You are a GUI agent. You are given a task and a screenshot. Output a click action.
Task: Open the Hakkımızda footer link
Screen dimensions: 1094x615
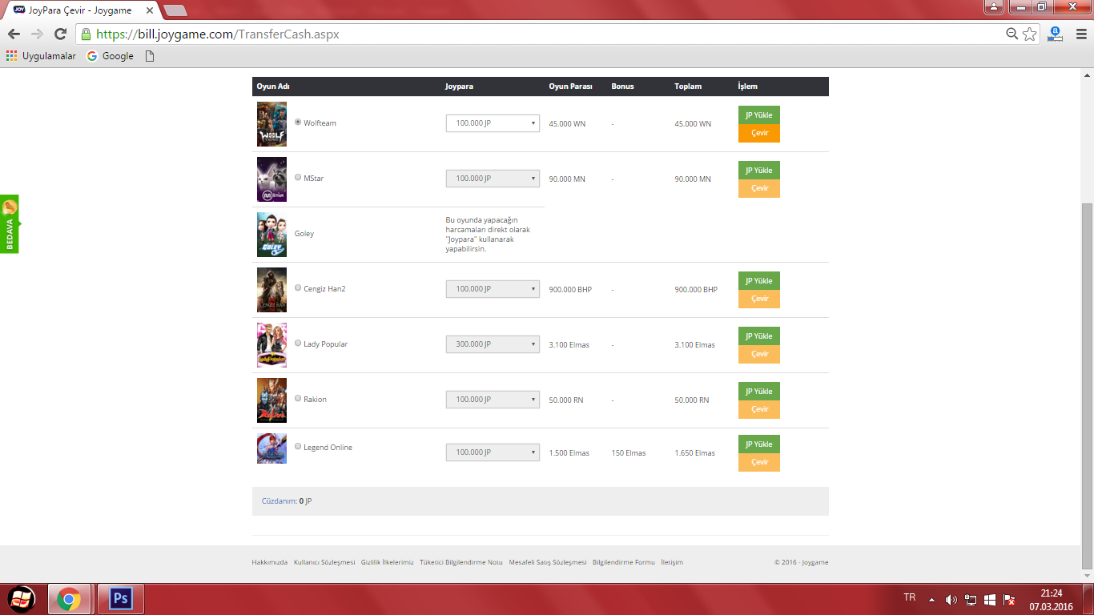coord(270,562)
